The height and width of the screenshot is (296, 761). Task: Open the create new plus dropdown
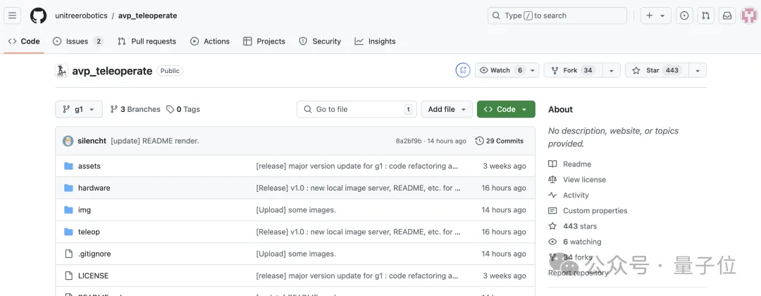(x=656, y=15)
